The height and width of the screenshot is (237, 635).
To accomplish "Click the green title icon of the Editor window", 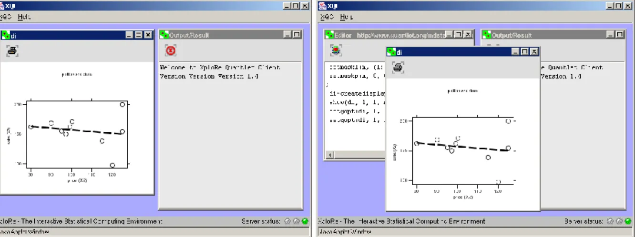I will click(330, 35).
